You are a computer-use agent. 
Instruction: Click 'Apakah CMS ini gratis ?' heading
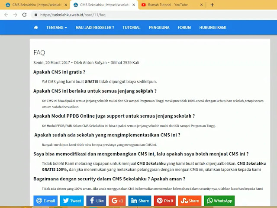click(x=59, y=72)
